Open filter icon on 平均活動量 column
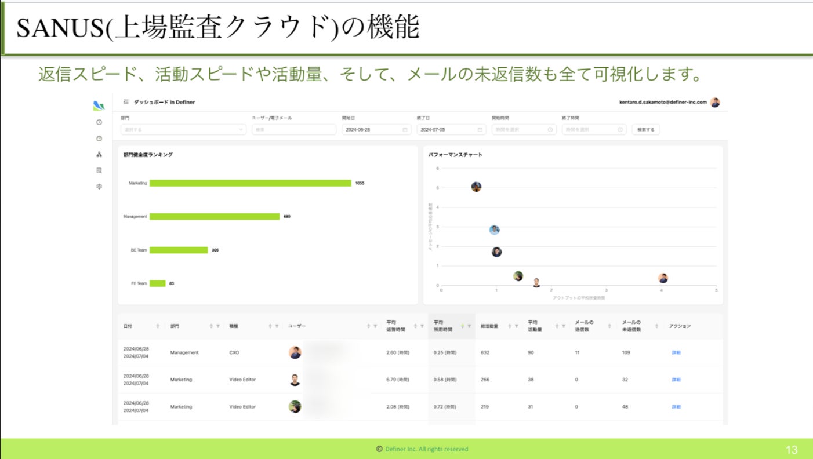This screenshot has width=813, height=459. point(563,326)
